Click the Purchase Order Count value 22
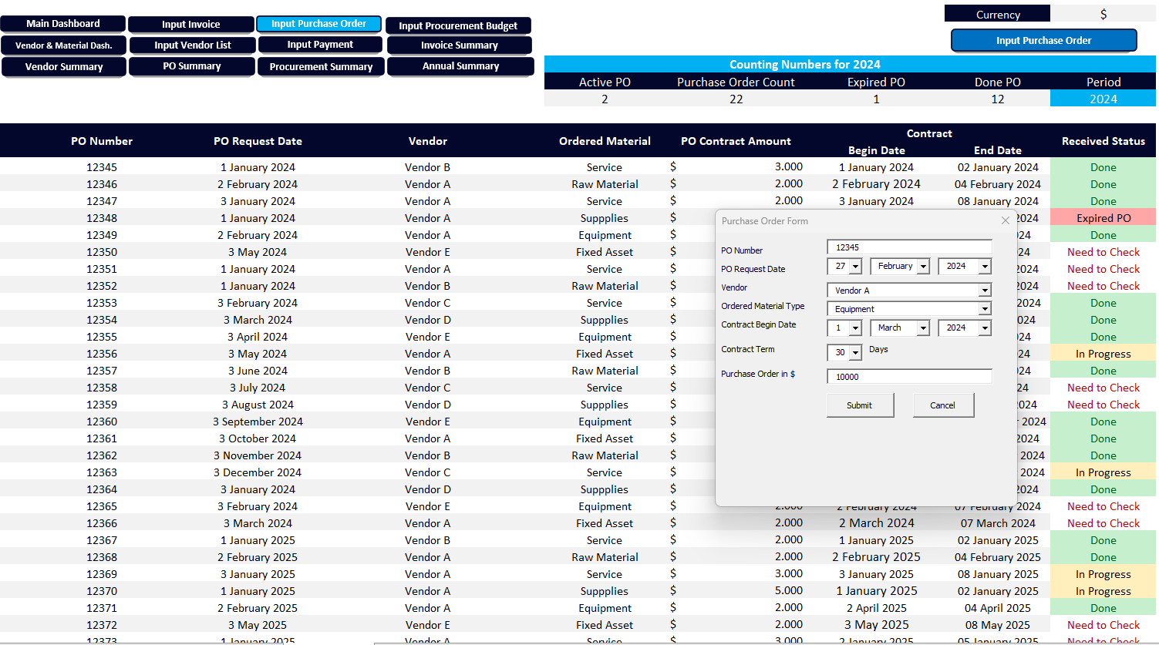The width and height of the screenshot is (1159, 645). [x=736, y=99]
